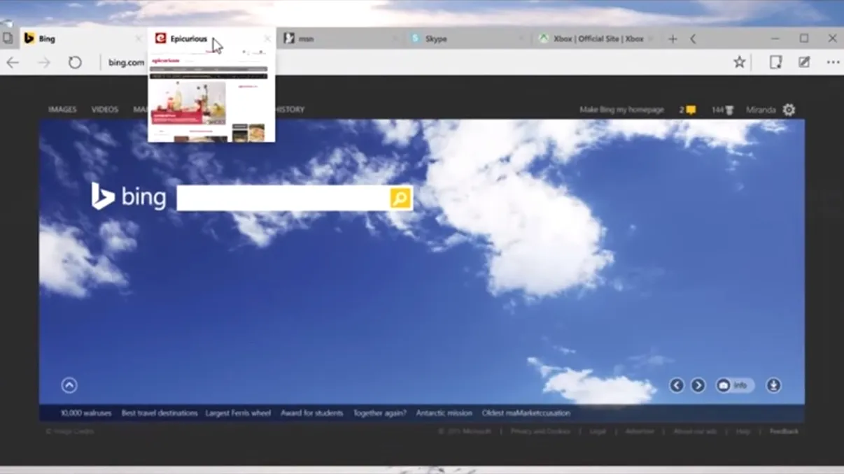Open the Best travel destinations story
The height and width of the screenshot is (474, 844).
click(160, 412)
